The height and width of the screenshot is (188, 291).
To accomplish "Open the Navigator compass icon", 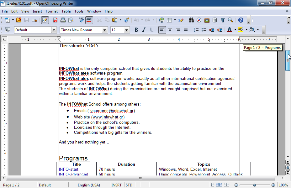I will (x=199, y=20).
